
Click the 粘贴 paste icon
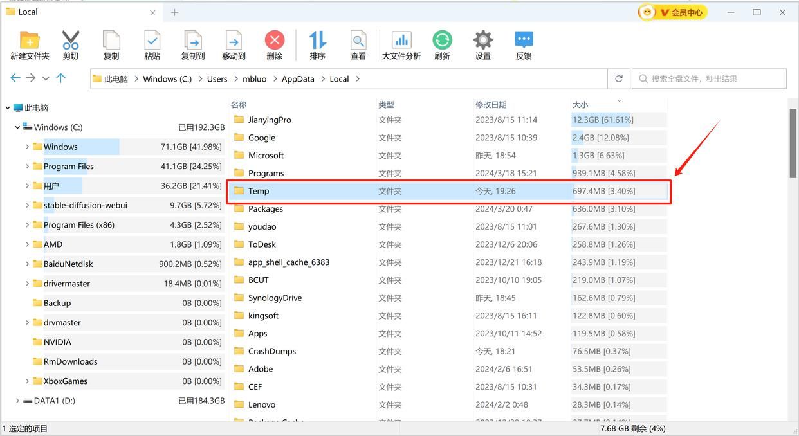click(152, 41)
